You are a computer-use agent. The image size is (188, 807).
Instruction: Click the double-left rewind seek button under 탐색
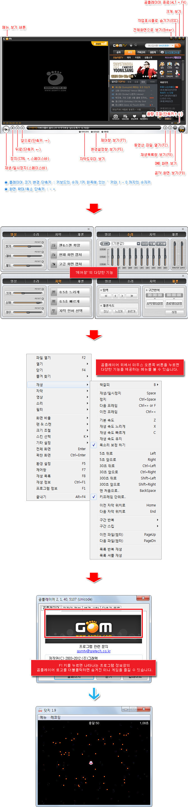click(106, 296)
